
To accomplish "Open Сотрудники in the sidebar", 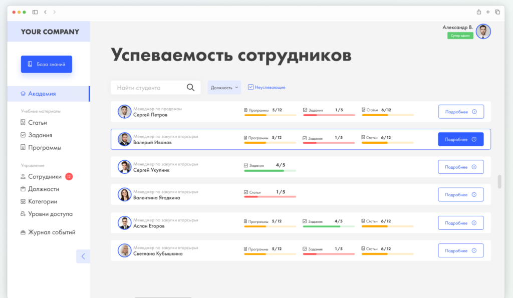I will (41, 177).
